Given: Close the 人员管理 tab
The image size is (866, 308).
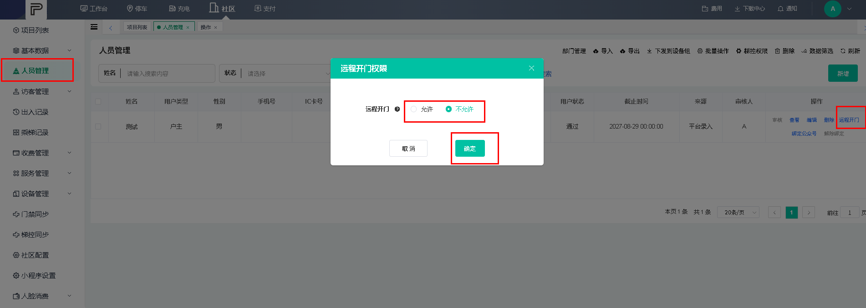Looking at the screenshot, I should pyautogui.click(x=188, y=28).
